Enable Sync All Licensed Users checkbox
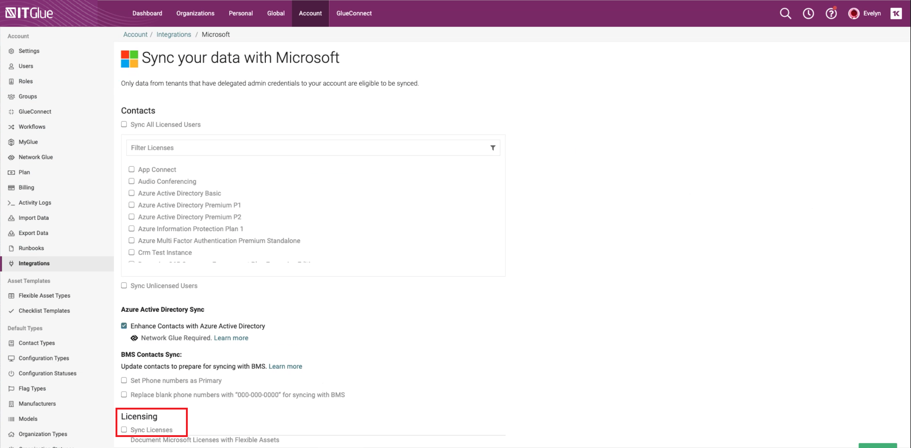 click(x=124, y=124)
